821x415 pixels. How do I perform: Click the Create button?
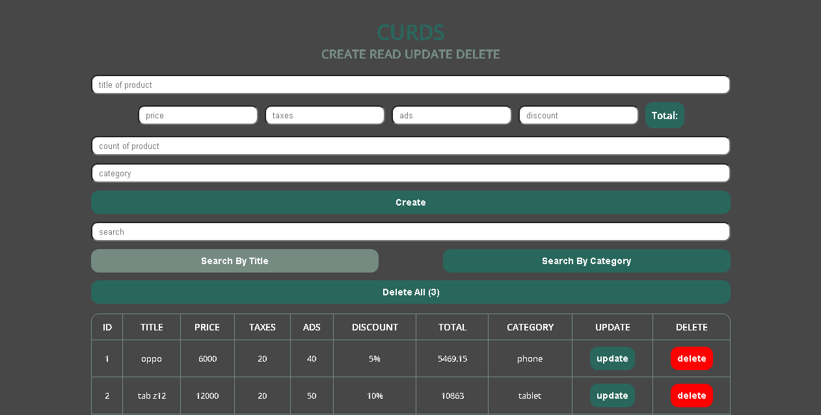coord(411,202)
